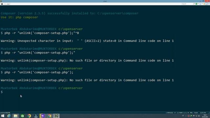The height and width of the screenshot is (118, 210).
Task: Expand the arrow beside the screen icon
Action: 202,4
